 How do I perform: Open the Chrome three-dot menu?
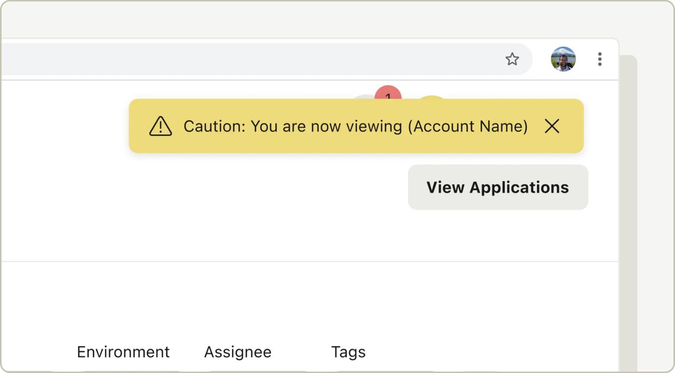pyautogui.click(x=599, y=59)
